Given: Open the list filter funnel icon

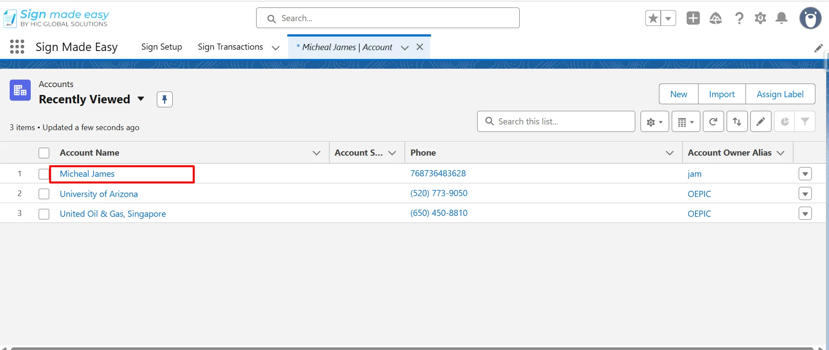Looking at the screenshot, I should [x=805, y=121].
